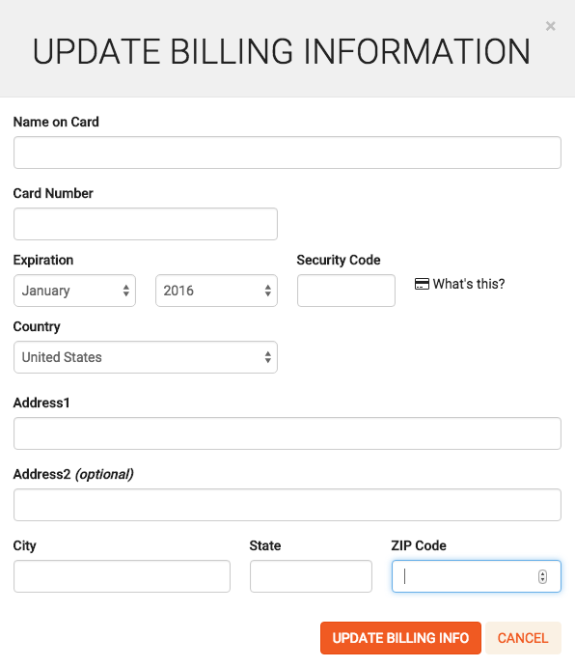The image size is (575, 667).
Task: Click the Update Billing Info button
Action: click(400, 638)
